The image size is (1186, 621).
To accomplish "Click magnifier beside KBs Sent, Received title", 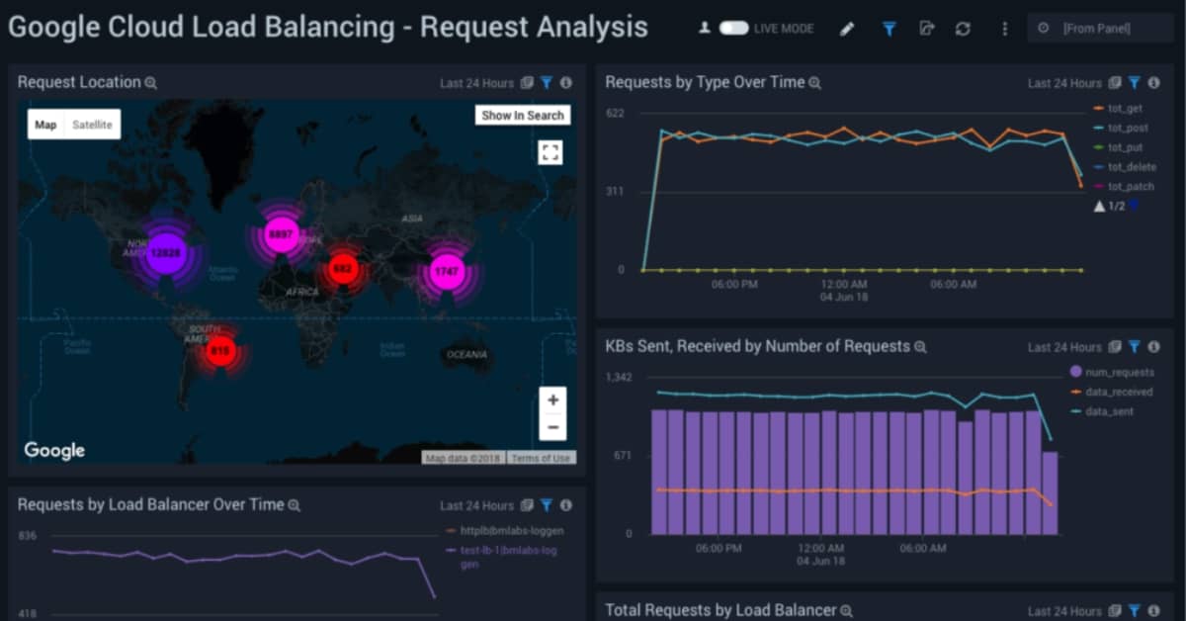I will (x=920, y=347).
